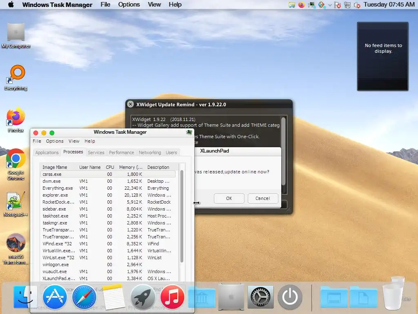Launch App Store from the dock
418x314 pixels.
[55, 297]
